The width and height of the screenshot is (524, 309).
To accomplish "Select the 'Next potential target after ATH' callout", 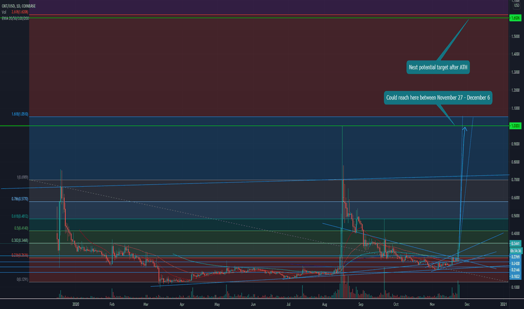I will click(438, 67).
